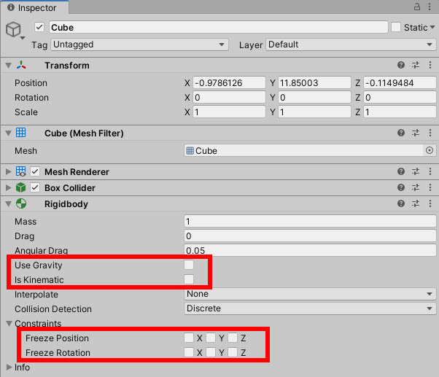Click the Rigidbody component icon
Screen dimensions: 439x377
click(21, 203)
